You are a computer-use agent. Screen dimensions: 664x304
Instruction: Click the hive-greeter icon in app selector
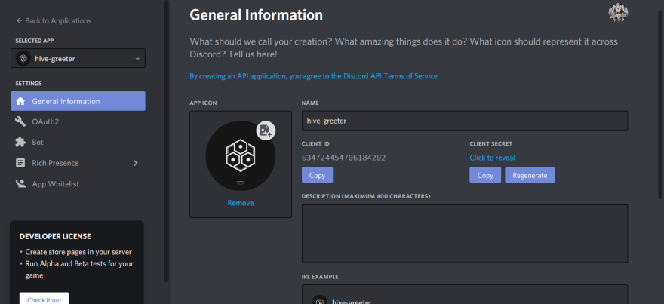[23, 58]
